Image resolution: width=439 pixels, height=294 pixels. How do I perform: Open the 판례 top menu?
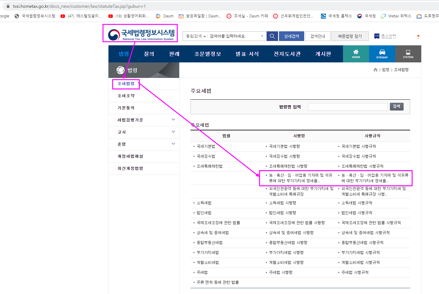tap(174, 54)
